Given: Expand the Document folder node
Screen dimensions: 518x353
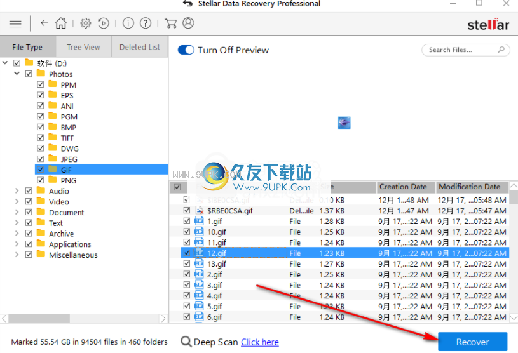Looking at the screenshot, I should (x=17, y=212).
